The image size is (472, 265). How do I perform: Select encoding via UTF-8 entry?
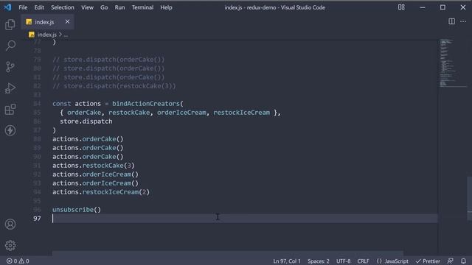point(343,261)
